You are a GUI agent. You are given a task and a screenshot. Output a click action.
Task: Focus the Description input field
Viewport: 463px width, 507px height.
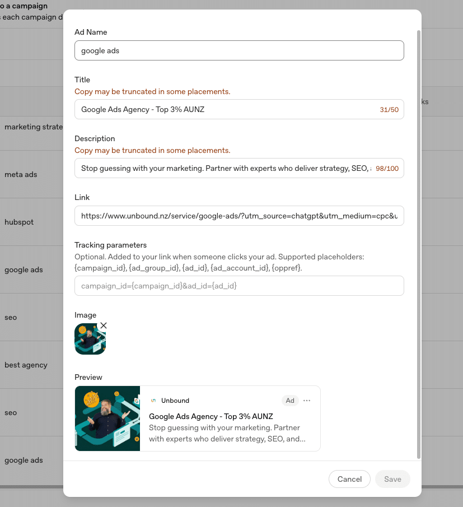pos(239,168)
